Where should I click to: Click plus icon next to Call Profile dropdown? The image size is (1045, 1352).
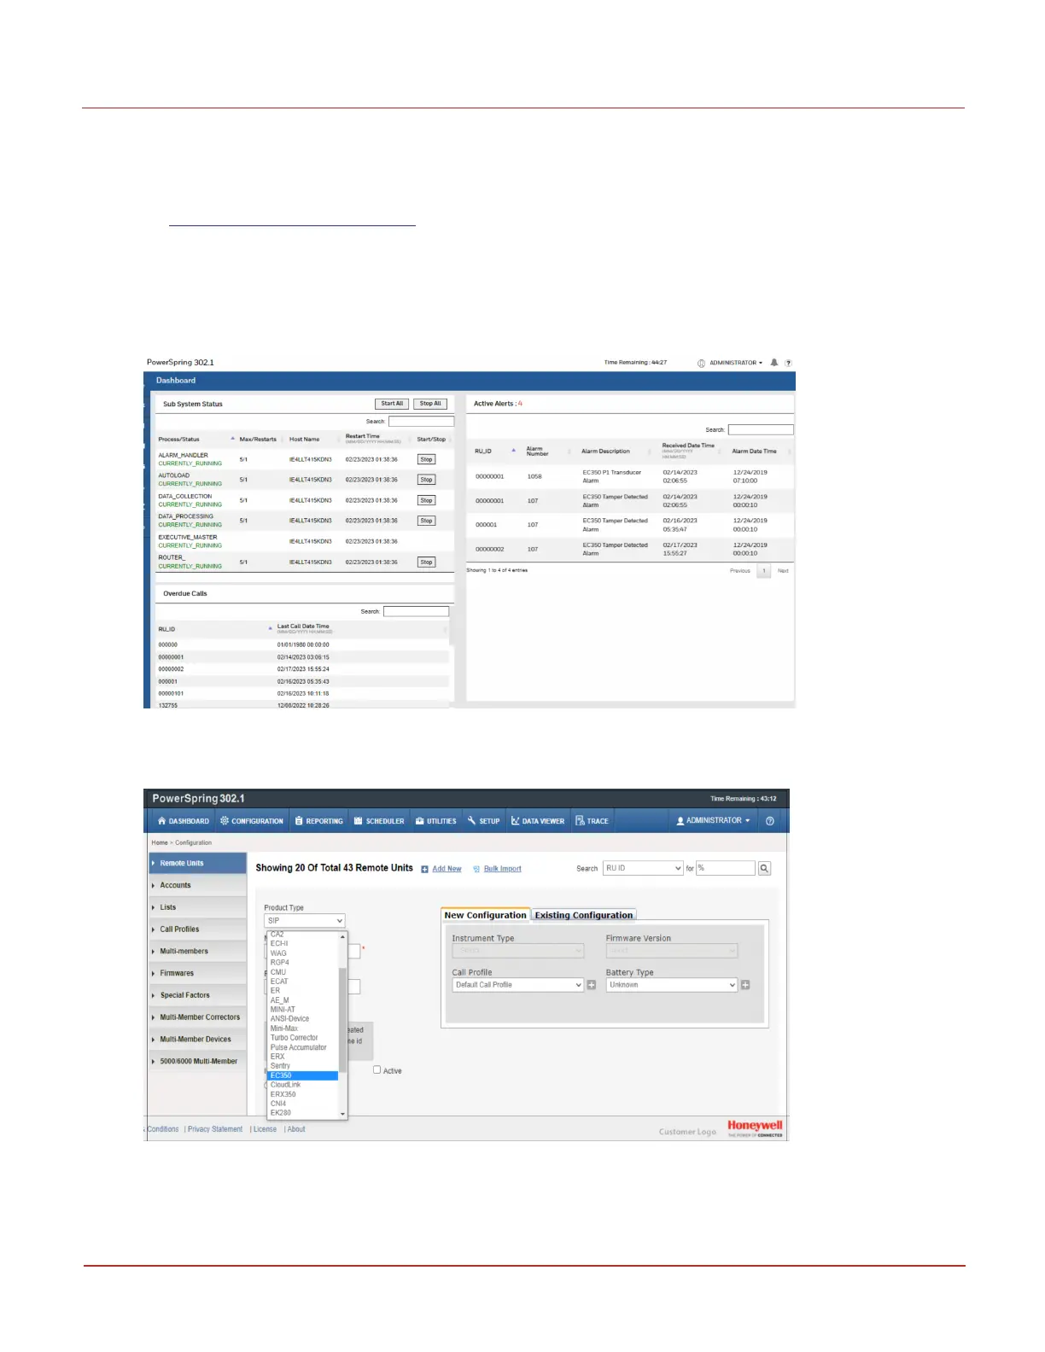[592, 985]
